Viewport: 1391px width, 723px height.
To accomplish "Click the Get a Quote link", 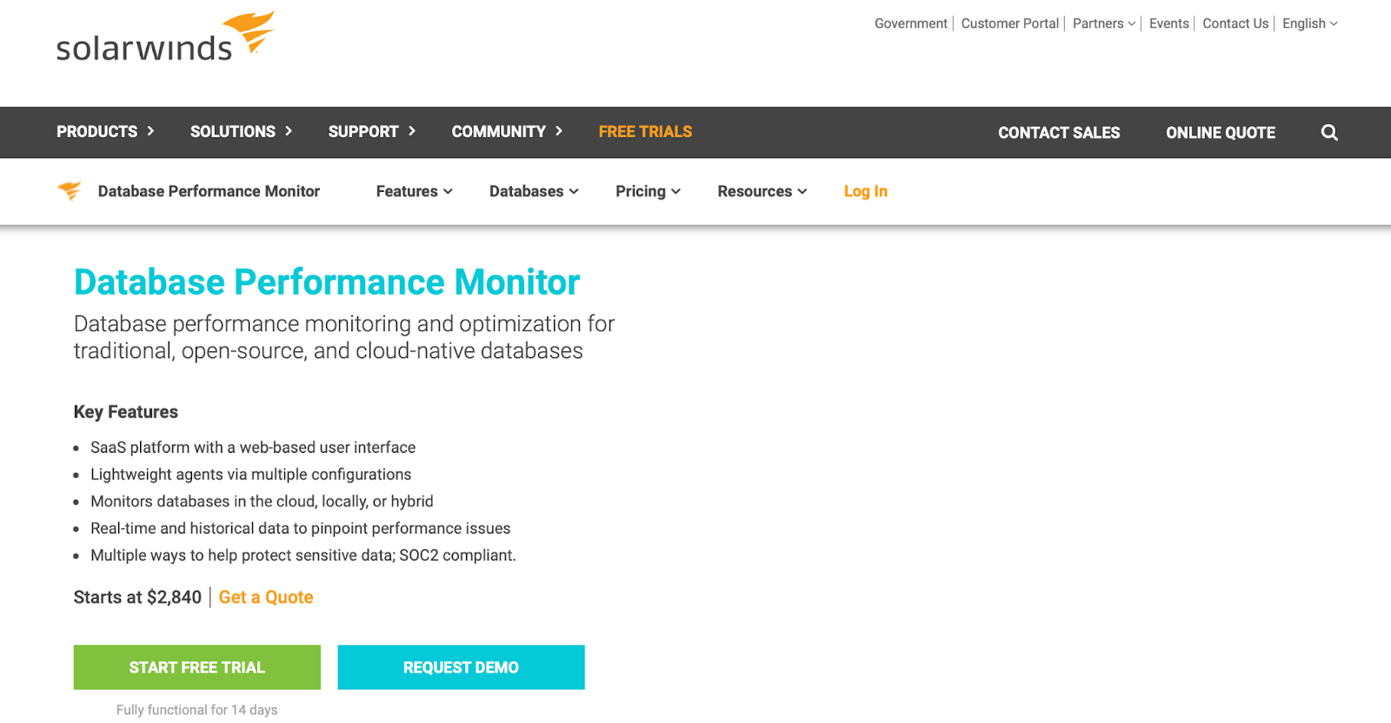I will coord(266,597).
